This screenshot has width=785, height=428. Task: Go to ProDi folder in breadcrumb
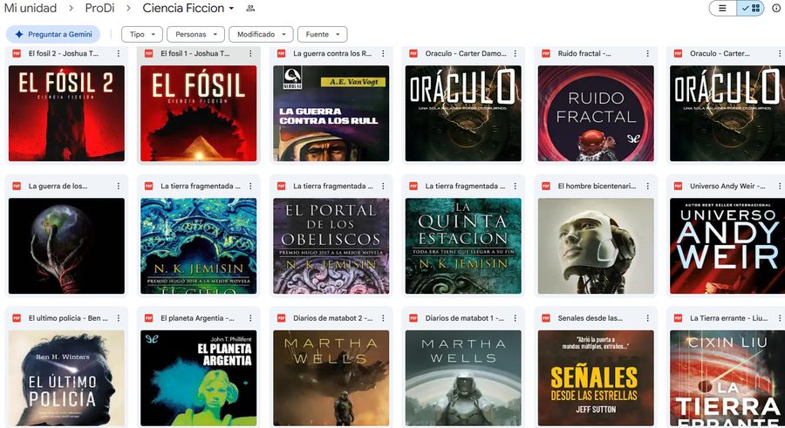tap(99, 8)
